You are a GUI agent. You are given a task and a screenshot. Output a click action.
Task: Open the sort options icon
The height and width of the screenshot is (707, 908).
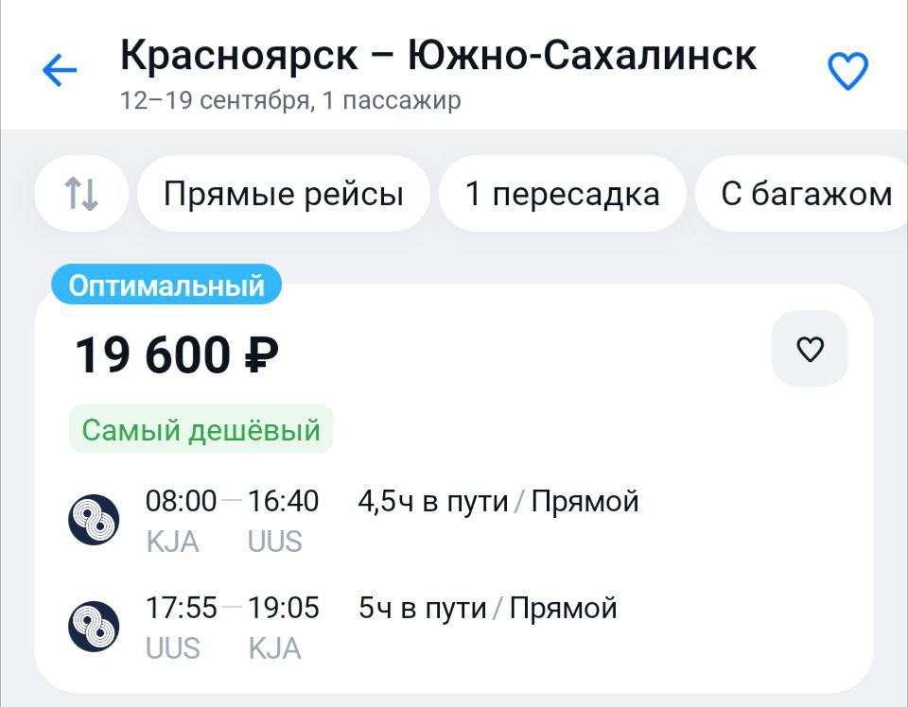pyautogui.click(x=81, y=194)
